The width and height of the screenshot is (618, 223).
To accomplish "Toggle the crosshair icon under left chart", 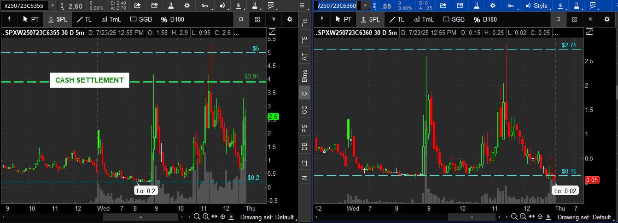I will tap(223, 217).
